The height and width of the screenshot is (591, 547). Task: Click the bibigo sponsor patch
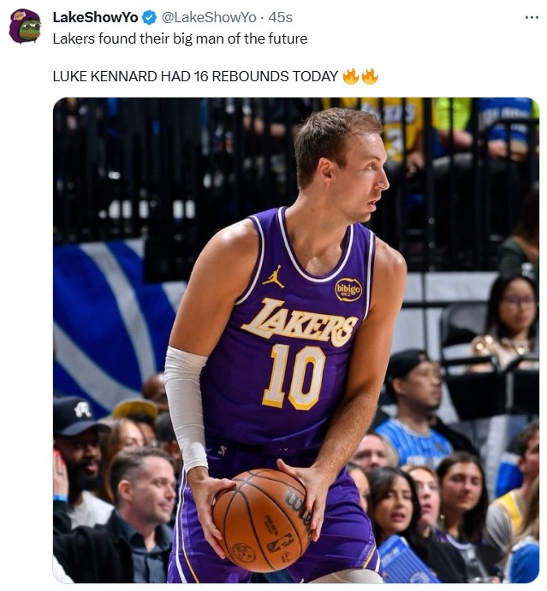[x=348, y=290]
